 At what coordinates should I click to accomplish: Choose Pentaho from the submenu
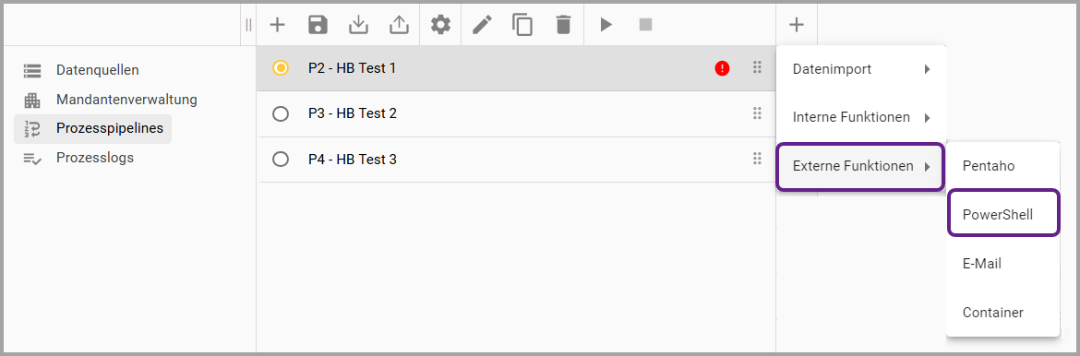pos(1002,166)
